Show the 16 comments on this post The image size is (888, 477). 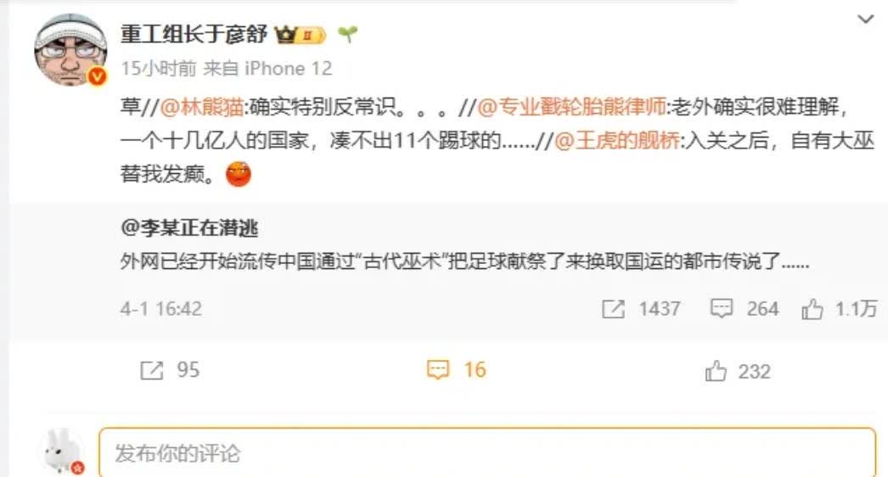(x=457, y=370)
